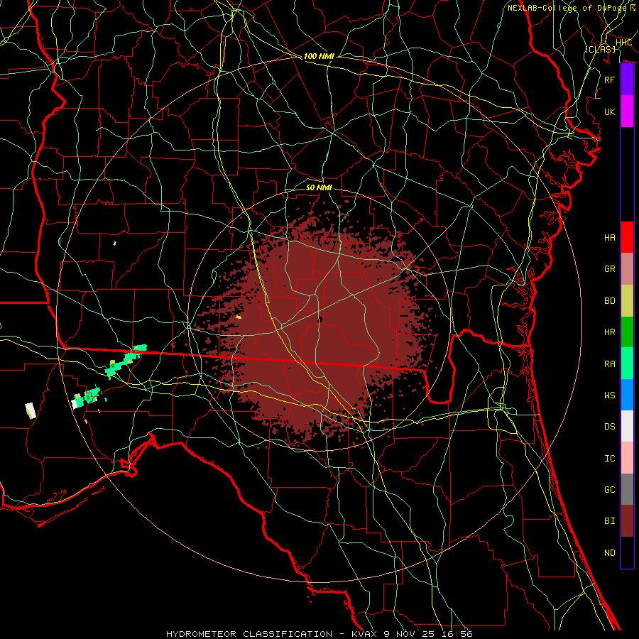The image size is (639, 639).
Task: Click the white echo patch at far left
Action: pyautogui.click(x=31, y=410)
